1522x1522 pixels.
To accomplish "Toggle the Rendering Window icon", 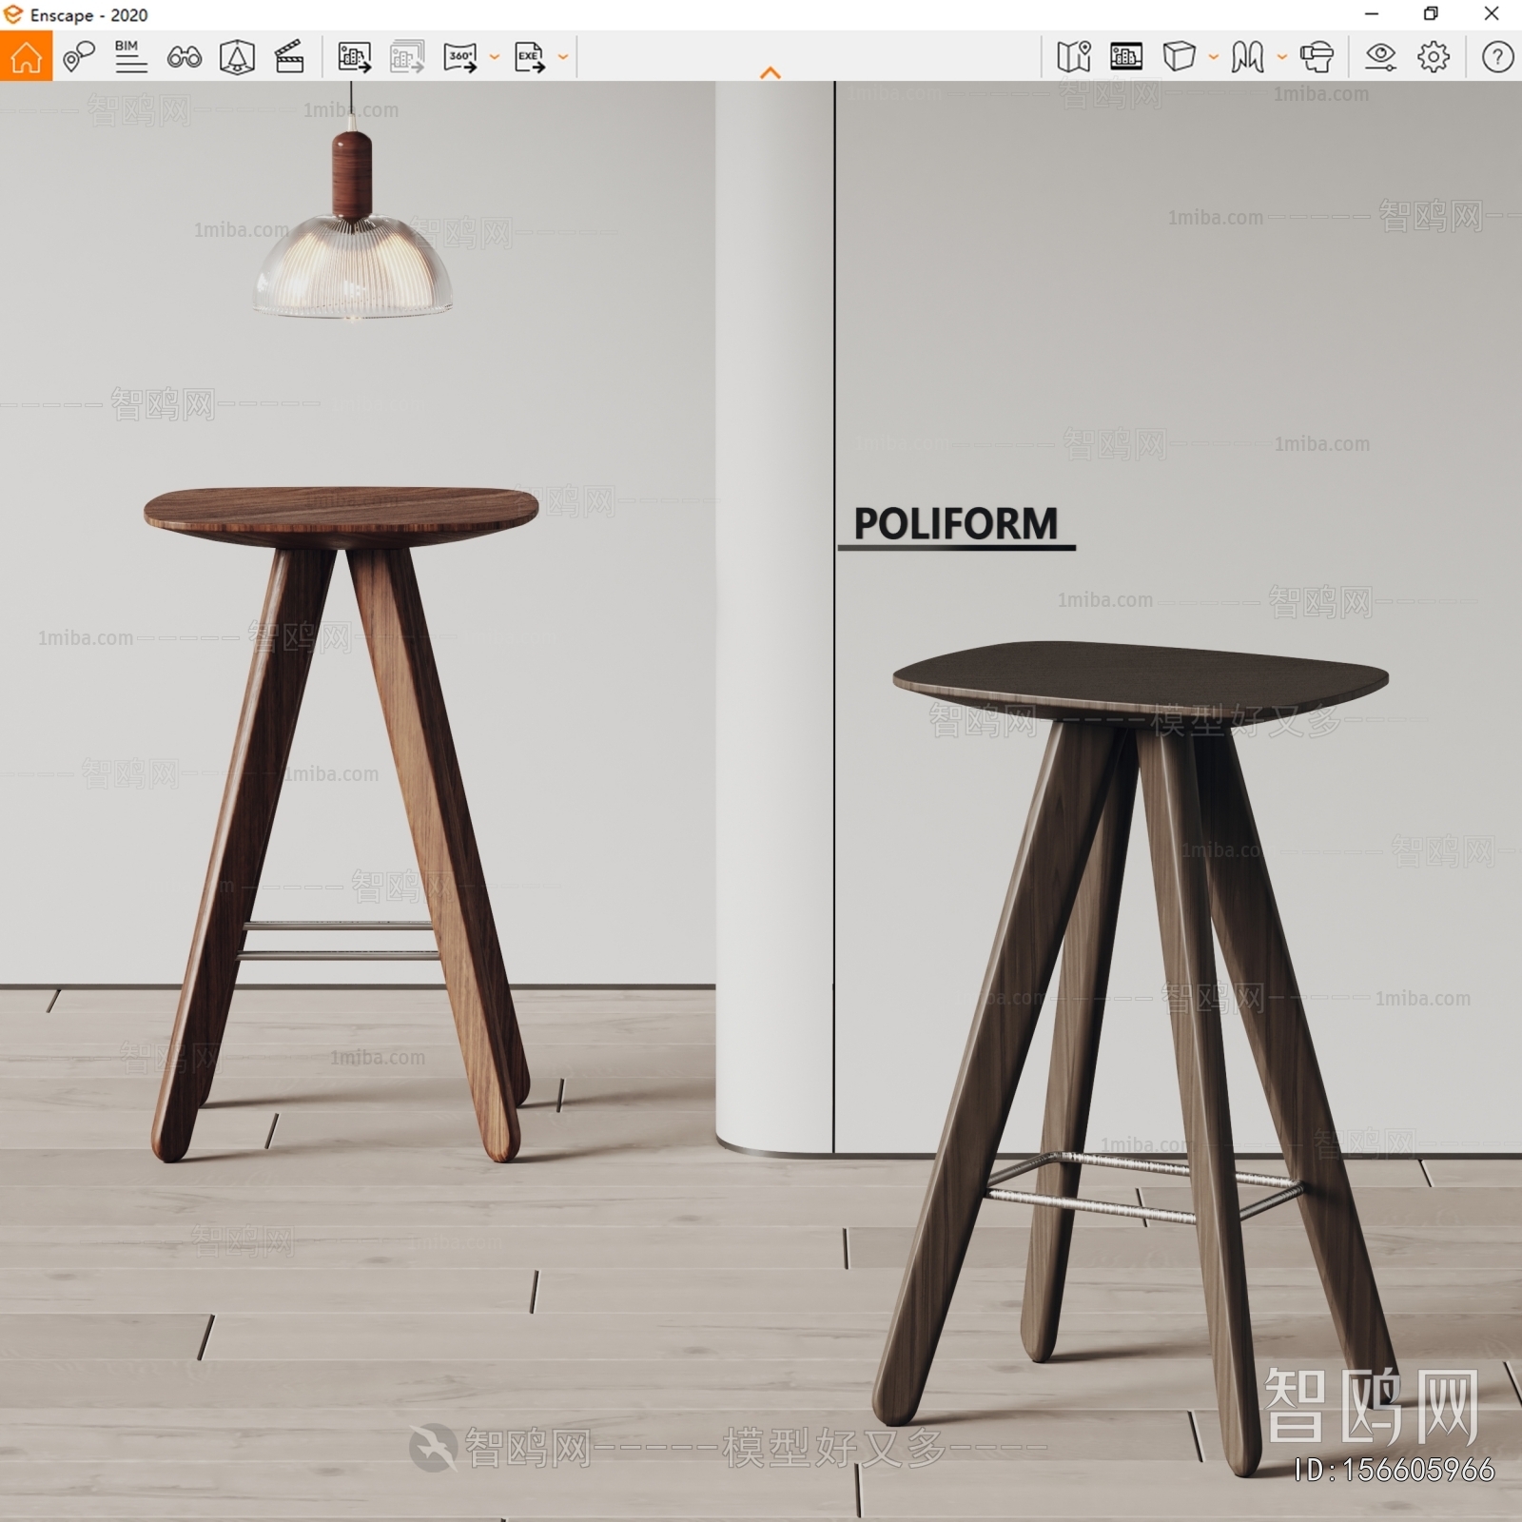I will point(1126,57).
